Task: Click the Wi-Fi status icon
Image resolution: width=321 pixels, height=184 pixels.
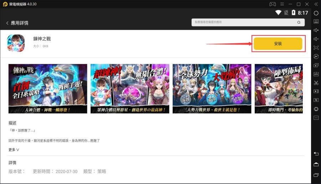Action: point(278,13)
